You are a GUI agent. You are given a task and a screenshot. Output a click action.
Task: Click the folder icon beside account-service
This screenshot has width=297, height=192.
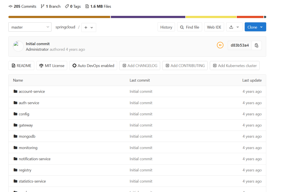tap(15, 92)
